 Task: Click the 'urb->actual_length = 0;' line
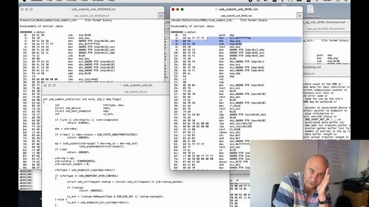tap(72, 164)
